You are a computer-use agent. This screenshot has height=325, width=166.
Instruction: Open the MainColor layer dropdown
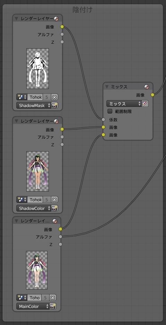click(33, 306)
